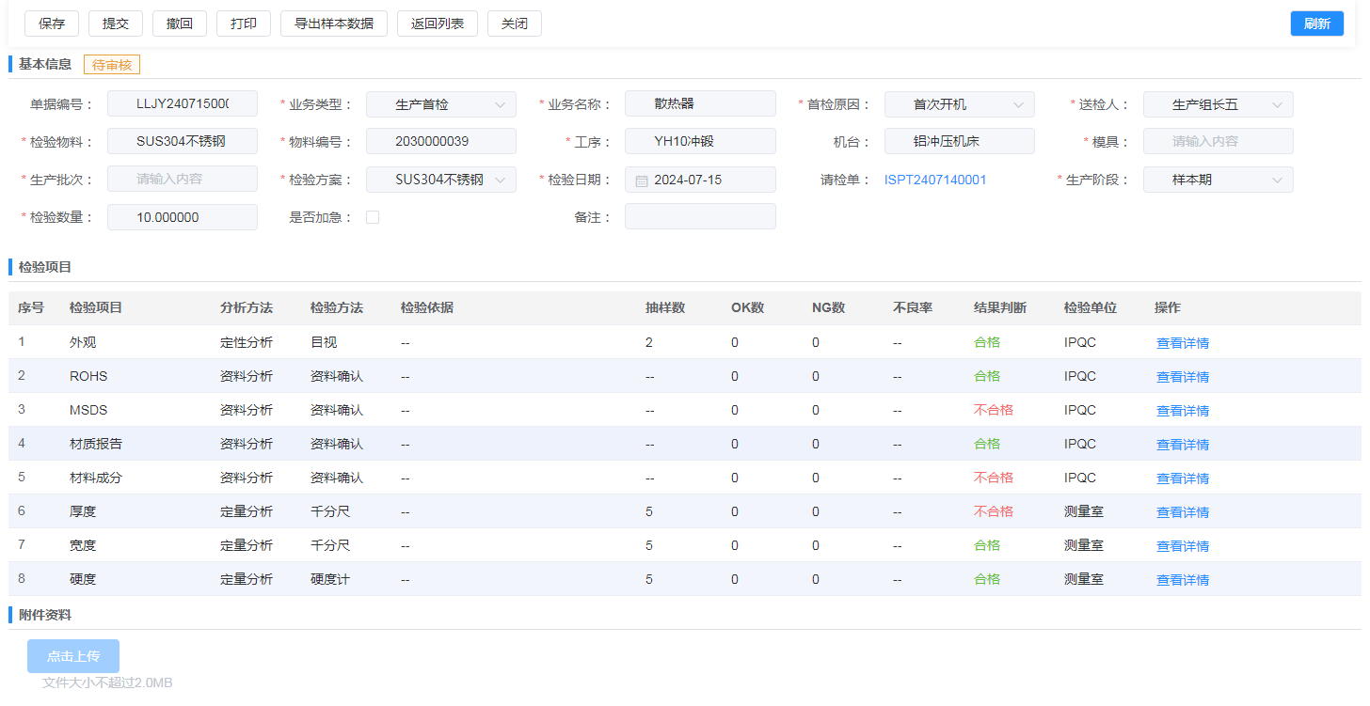Screen dimensions: 1370x706
Task: Click the 关闭 button
Action: pos(515,24)
